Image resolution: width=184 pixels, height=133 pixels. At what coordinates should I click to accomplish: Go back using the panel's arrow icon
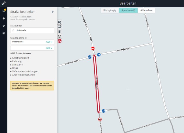point(53,12)
